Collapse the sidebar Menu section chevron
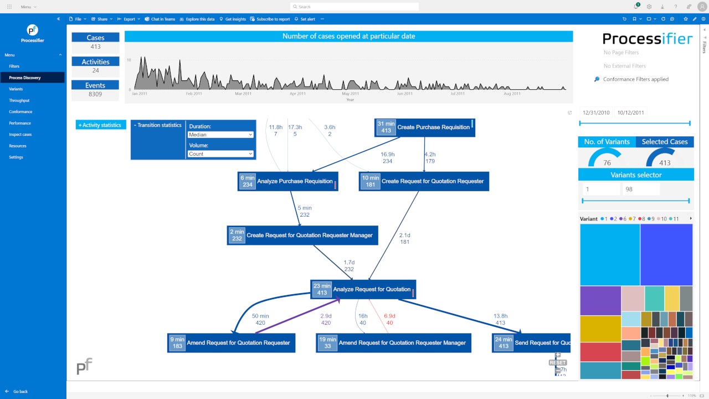 point(61,55)
